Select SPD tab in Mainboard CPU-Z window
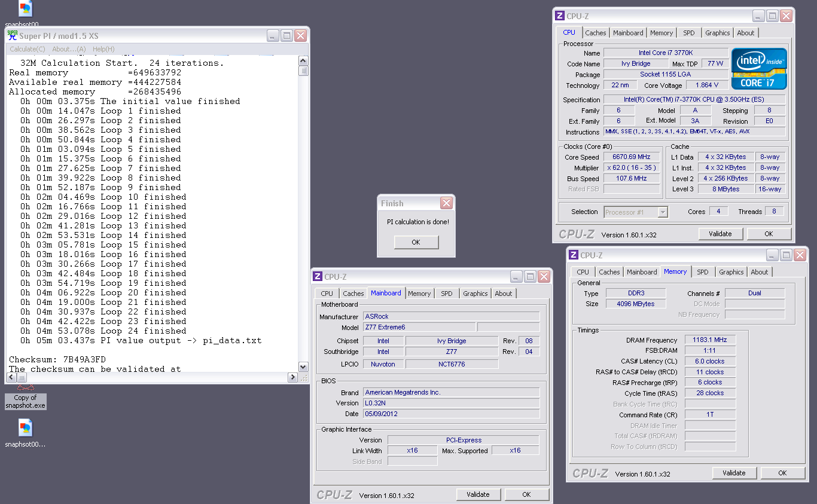 tap(447, 294)
